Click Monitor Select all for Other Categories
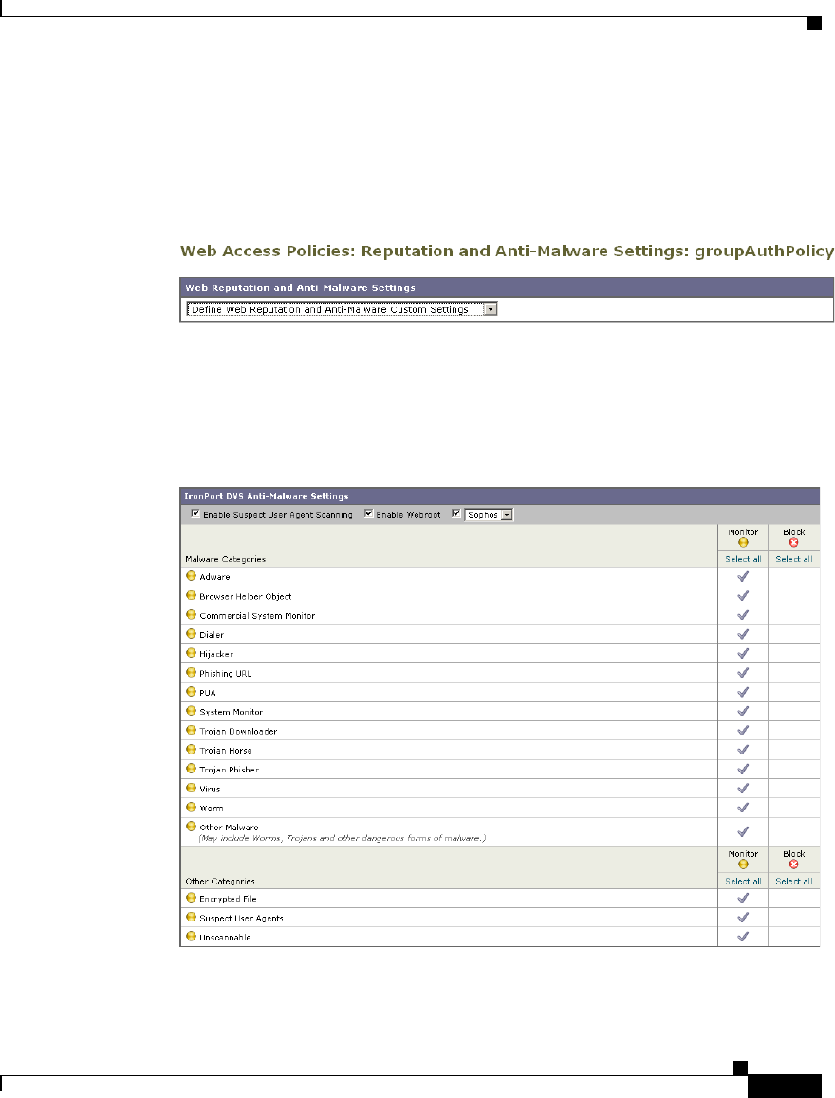The image size is (835, 1098). tap(743, 881)
